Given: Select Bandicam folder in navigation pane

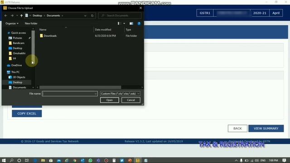Looking at the screenshot, I should coord(19,43).
